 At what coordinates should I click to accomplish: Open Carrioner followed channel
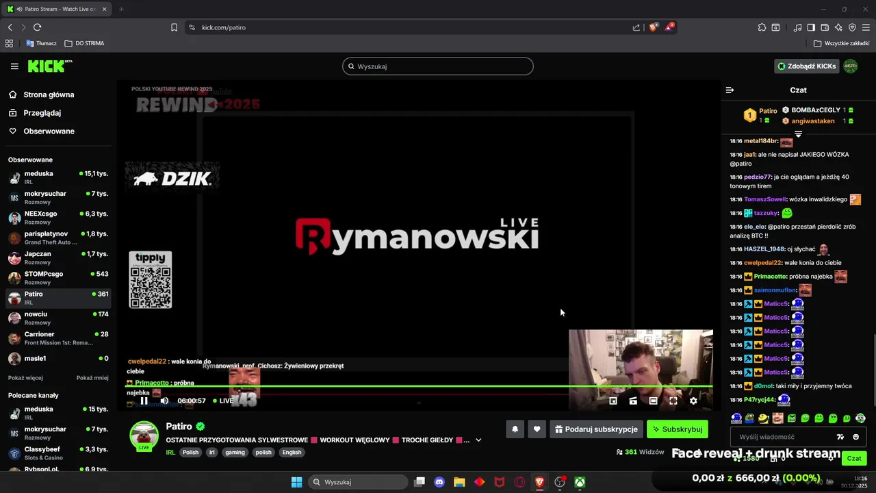[58, 338]
